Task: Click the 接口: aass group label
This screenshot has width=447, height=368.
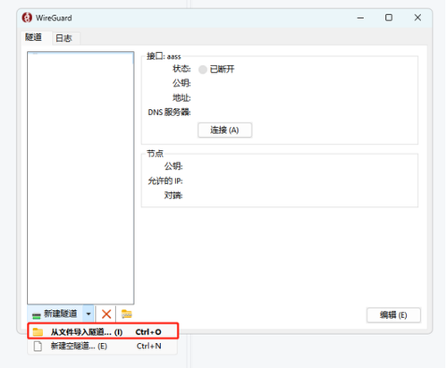Action: pyautogui.click(x=164, y=56)
